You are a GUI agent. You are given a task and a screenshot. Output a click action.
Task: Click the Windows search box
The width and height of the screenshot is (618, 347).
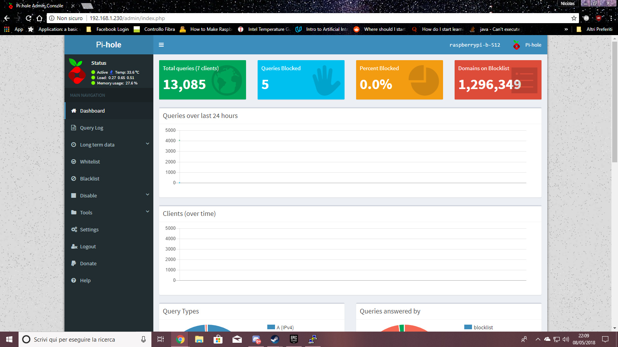pyautogui.click(x=85, y=339)
